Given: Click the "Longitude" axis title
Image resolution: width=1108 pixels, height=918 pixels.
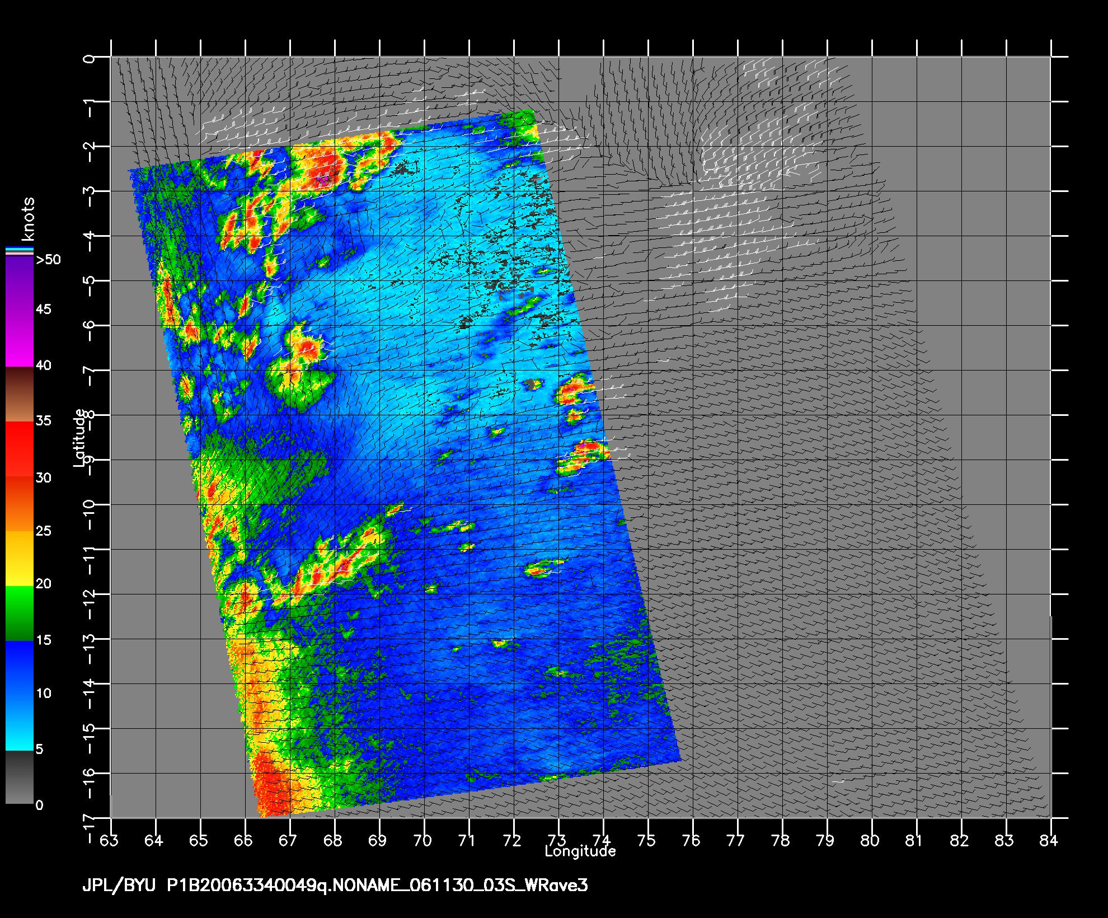Looking at the screenshot, I should coord(580,851).
